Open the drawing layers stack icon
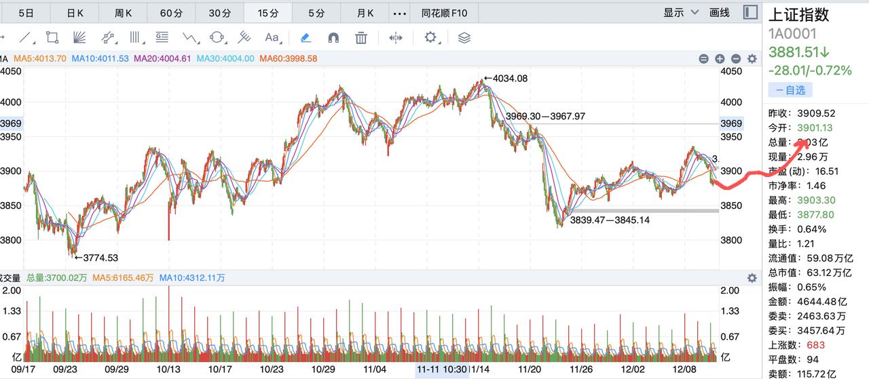The height and width of the screenshot is (379, 869). click(464, 37)
